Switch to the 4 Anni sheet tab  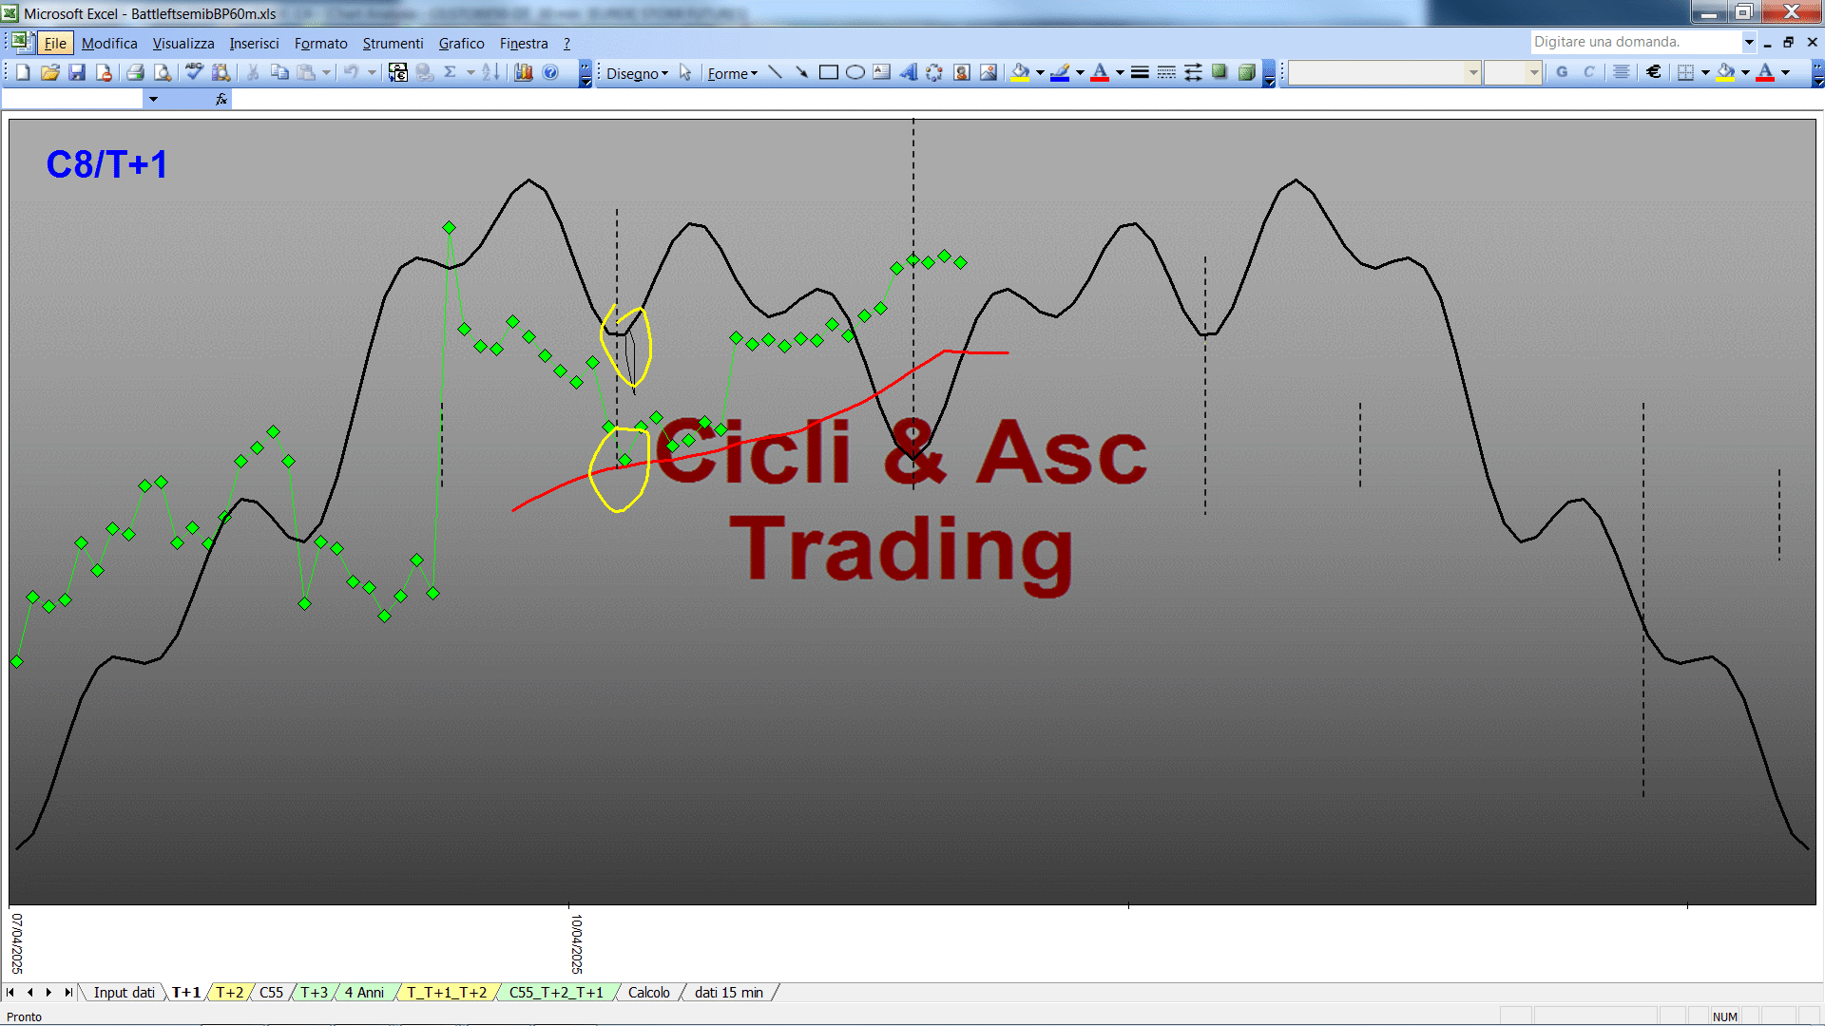click(364, 993)
